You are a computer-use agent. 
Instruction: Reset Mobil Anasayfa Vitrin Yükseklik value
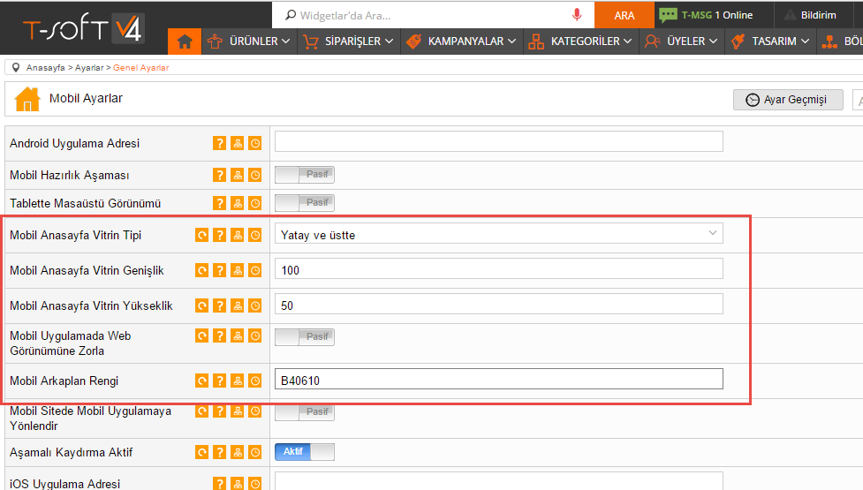pyautogui.click(x=202, y=305)
